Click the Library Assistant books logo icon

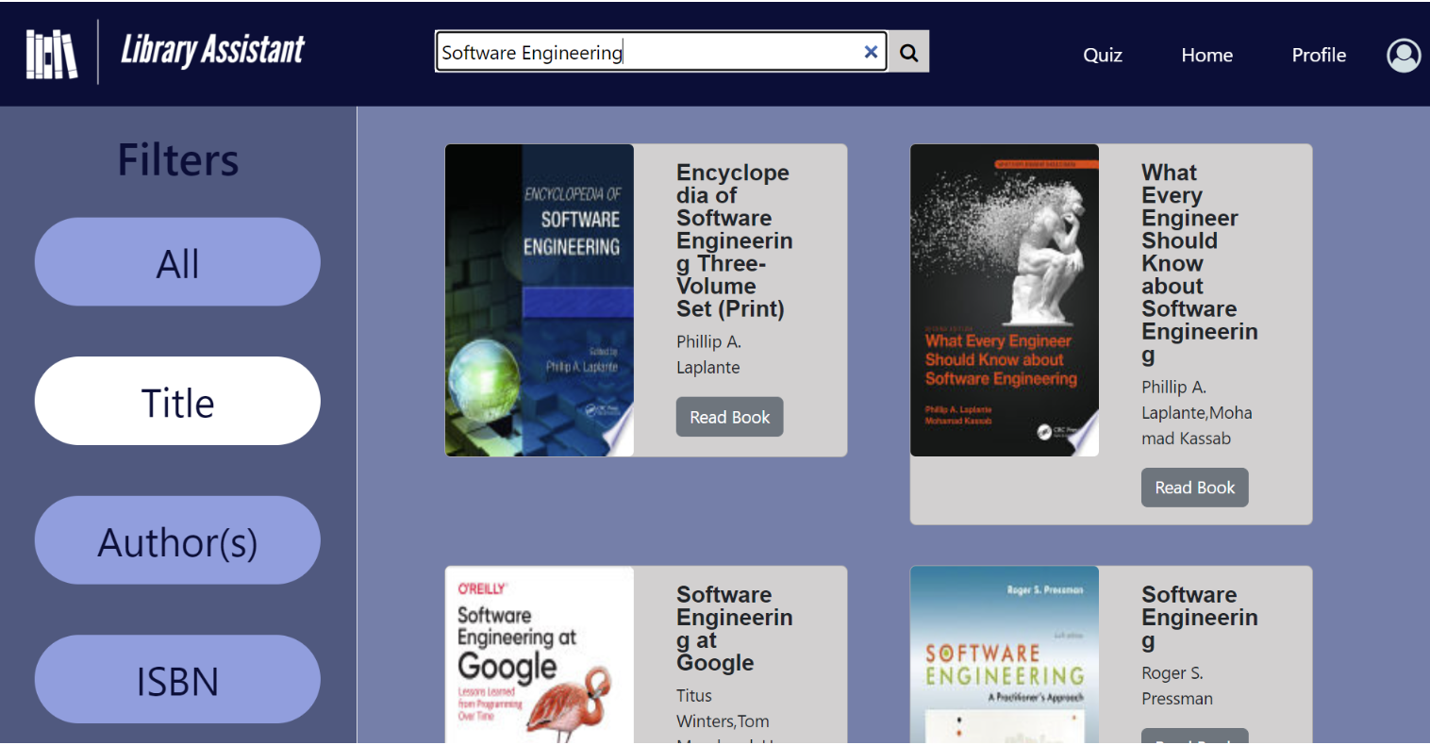point(52,54)
